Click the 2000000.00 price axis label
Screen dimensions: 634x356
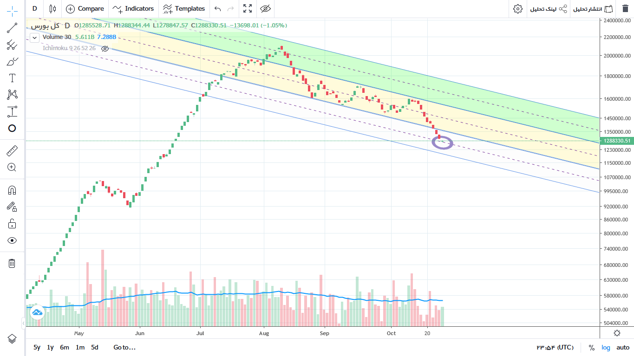point(617,56)
